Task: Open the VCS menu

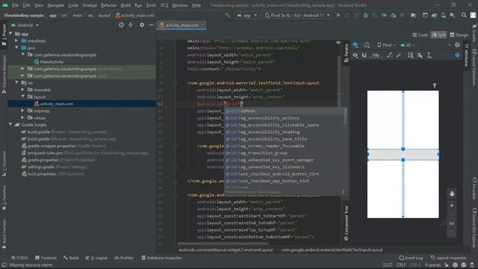Action: [164, 5]
